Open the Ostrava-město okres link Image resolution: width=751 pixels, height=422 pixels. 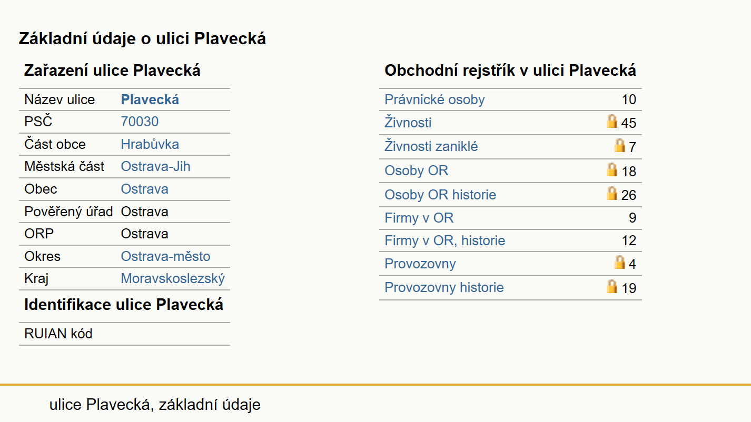click(166, 256)
